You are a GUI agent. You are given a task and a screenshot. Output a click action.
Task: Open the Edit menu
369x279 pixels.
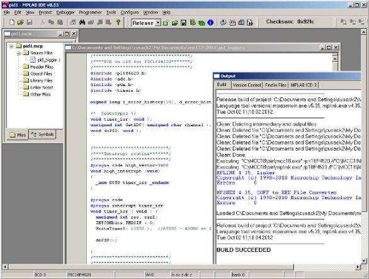(18, 13)
